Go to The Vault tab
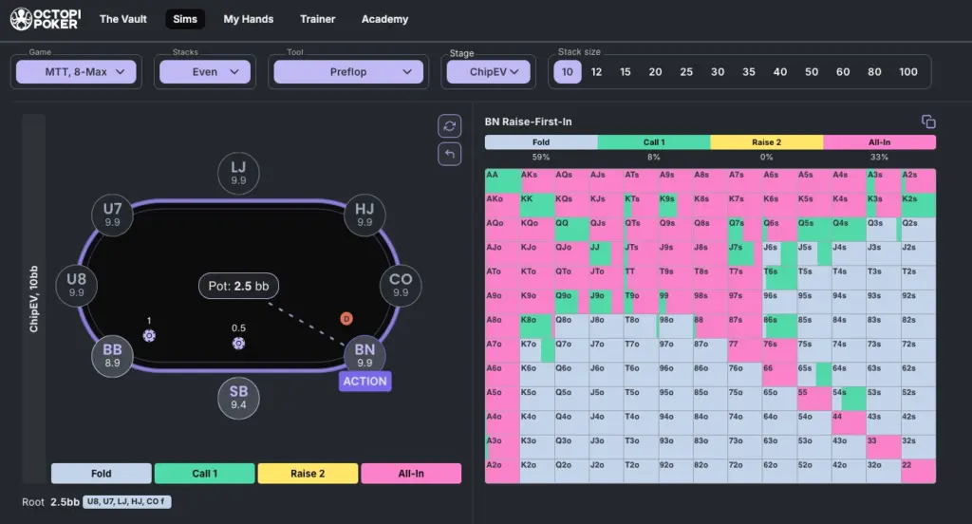 123,19
